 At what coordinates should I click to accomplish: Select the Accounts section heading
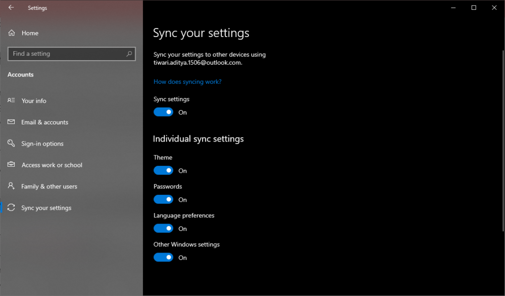tap(20, 74)
